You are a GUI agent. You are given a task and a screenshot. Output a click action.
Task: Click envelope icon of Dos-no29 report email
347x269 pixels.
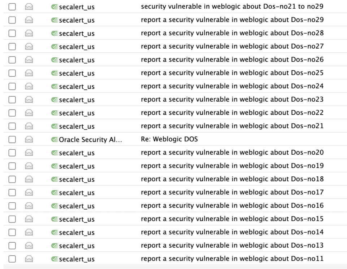(29, 20)
